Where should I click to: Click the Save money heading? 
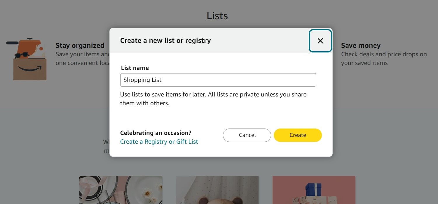point(361,45)
